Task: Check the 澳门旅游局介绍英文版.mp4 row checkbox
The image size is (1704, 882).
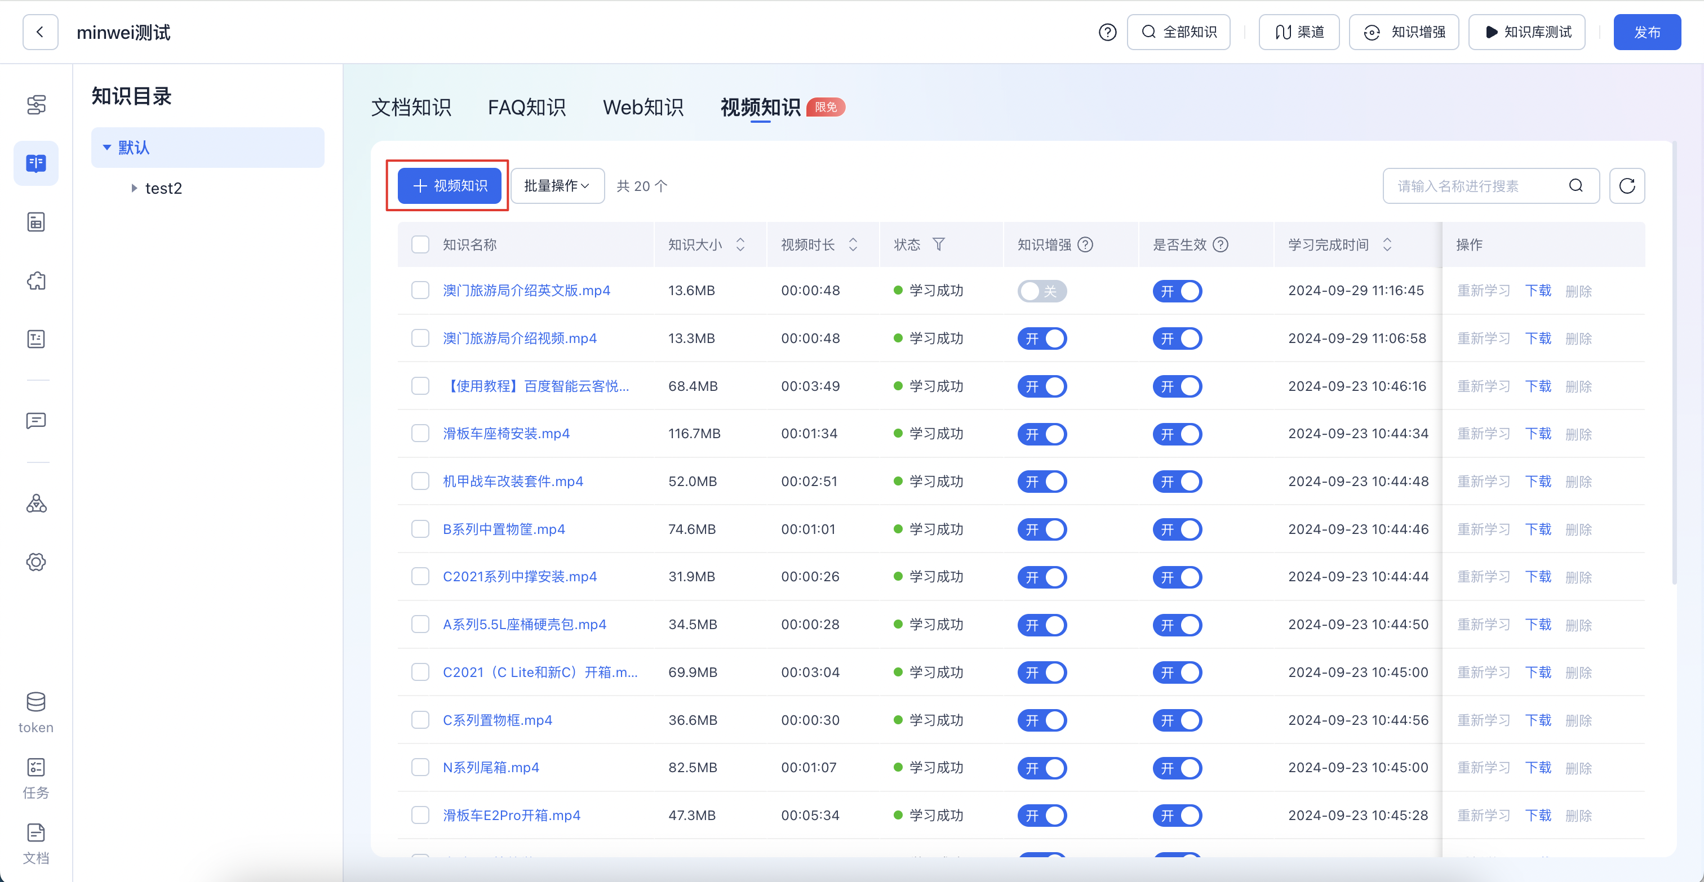Action: (420, 290)
